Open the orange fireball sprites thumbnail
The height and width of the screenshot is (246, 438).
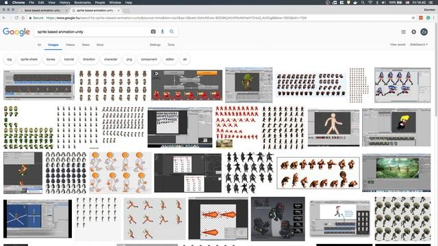coord(218,219)
